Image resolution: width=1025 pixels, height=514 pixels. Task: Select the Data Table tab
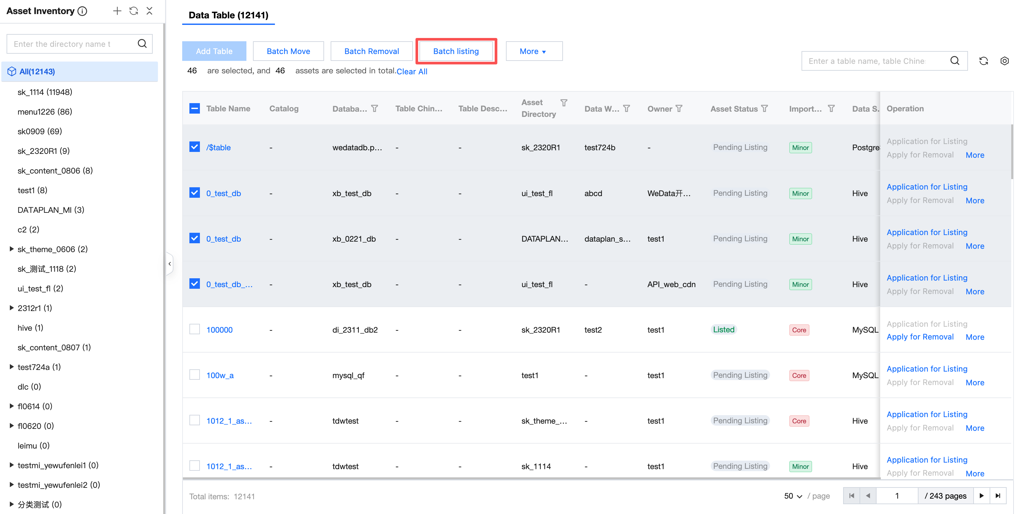pyautogui.click(x=228, y=15)
